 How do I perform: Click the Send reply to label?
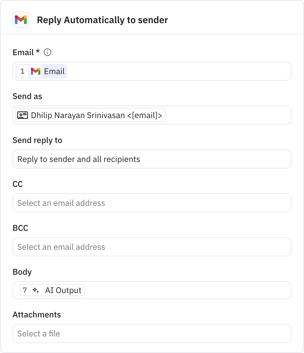point(37,140)
